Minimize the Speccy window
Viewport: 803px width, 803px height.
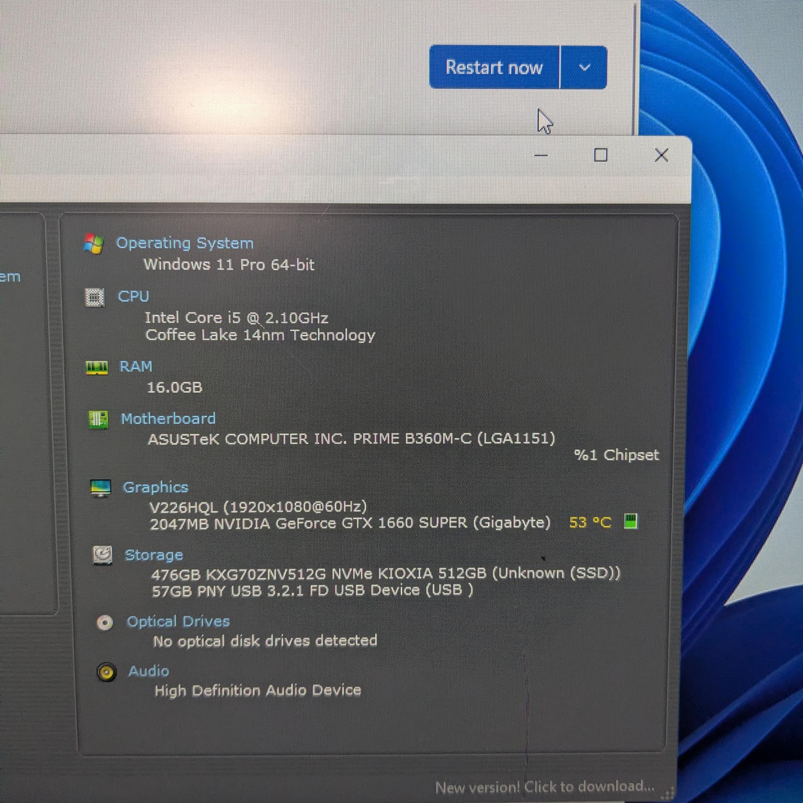pos(541,155)
